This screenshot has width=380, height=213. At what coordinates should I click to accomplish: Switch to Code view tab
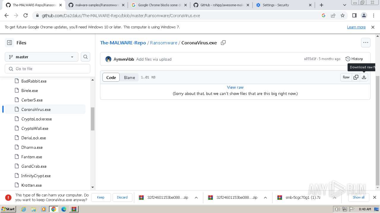coord(111,77)
